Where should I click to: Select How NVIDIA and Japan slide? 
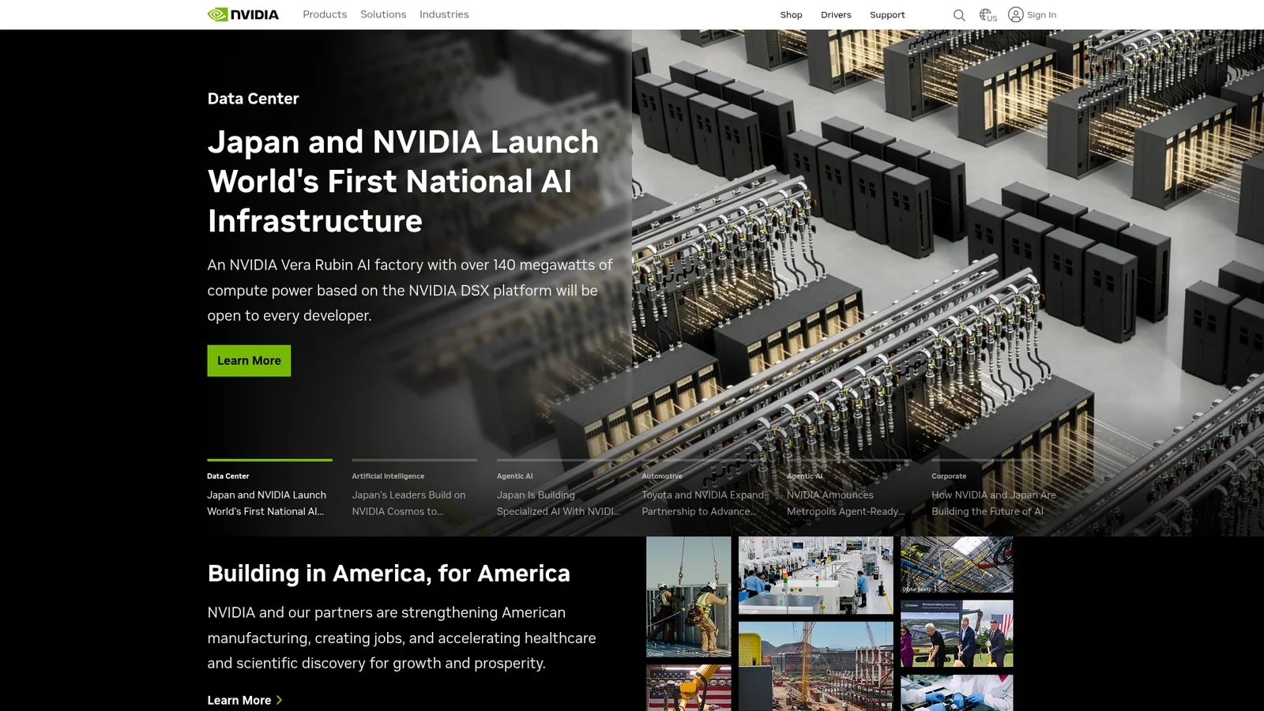click(994, 489)
